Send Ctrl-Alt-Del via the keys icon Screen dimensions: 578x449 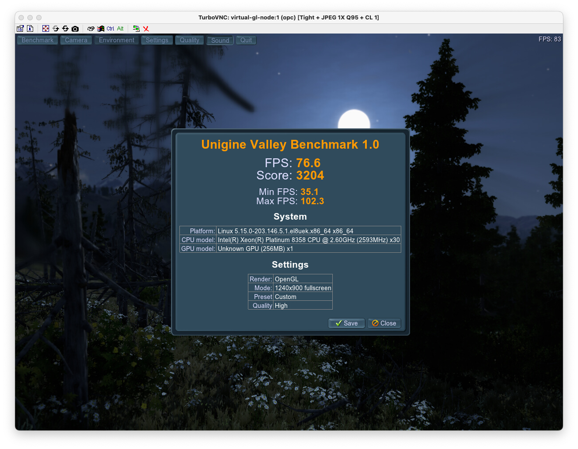point(91,28)
